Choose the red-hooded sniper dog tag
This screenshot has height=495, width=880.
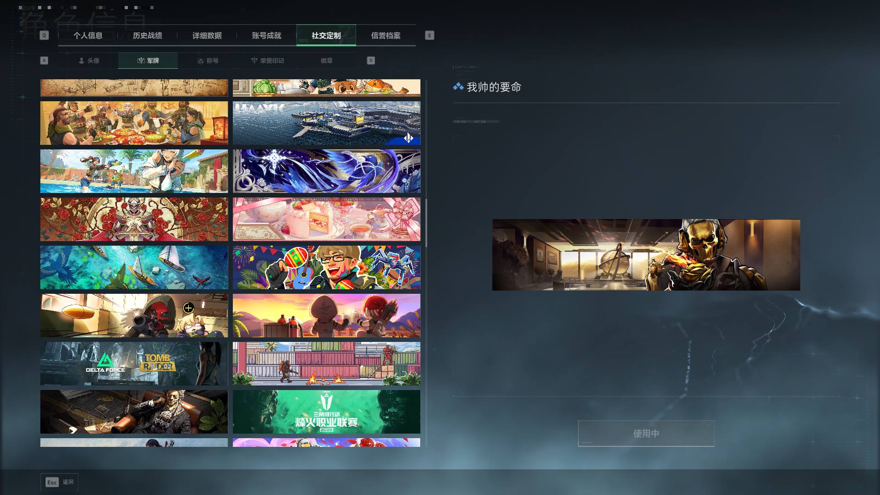point(134,316)
